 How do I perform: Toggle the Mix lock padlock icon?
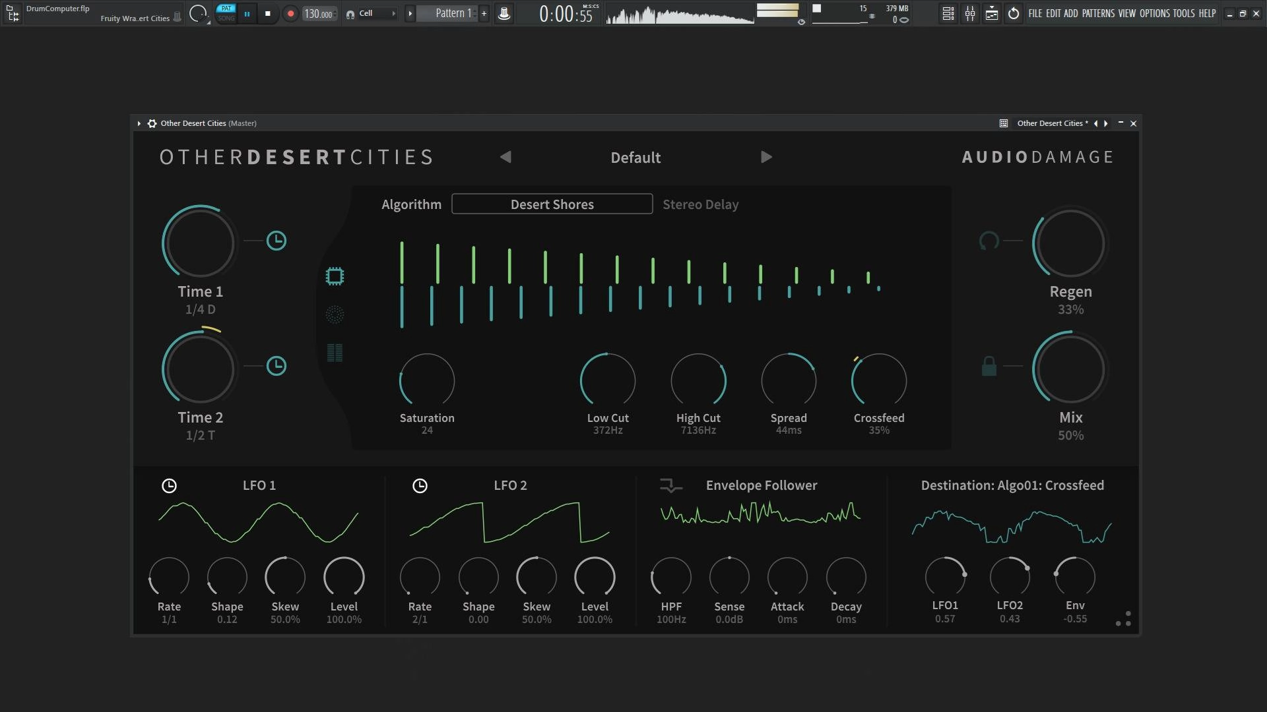coord(989,366)
